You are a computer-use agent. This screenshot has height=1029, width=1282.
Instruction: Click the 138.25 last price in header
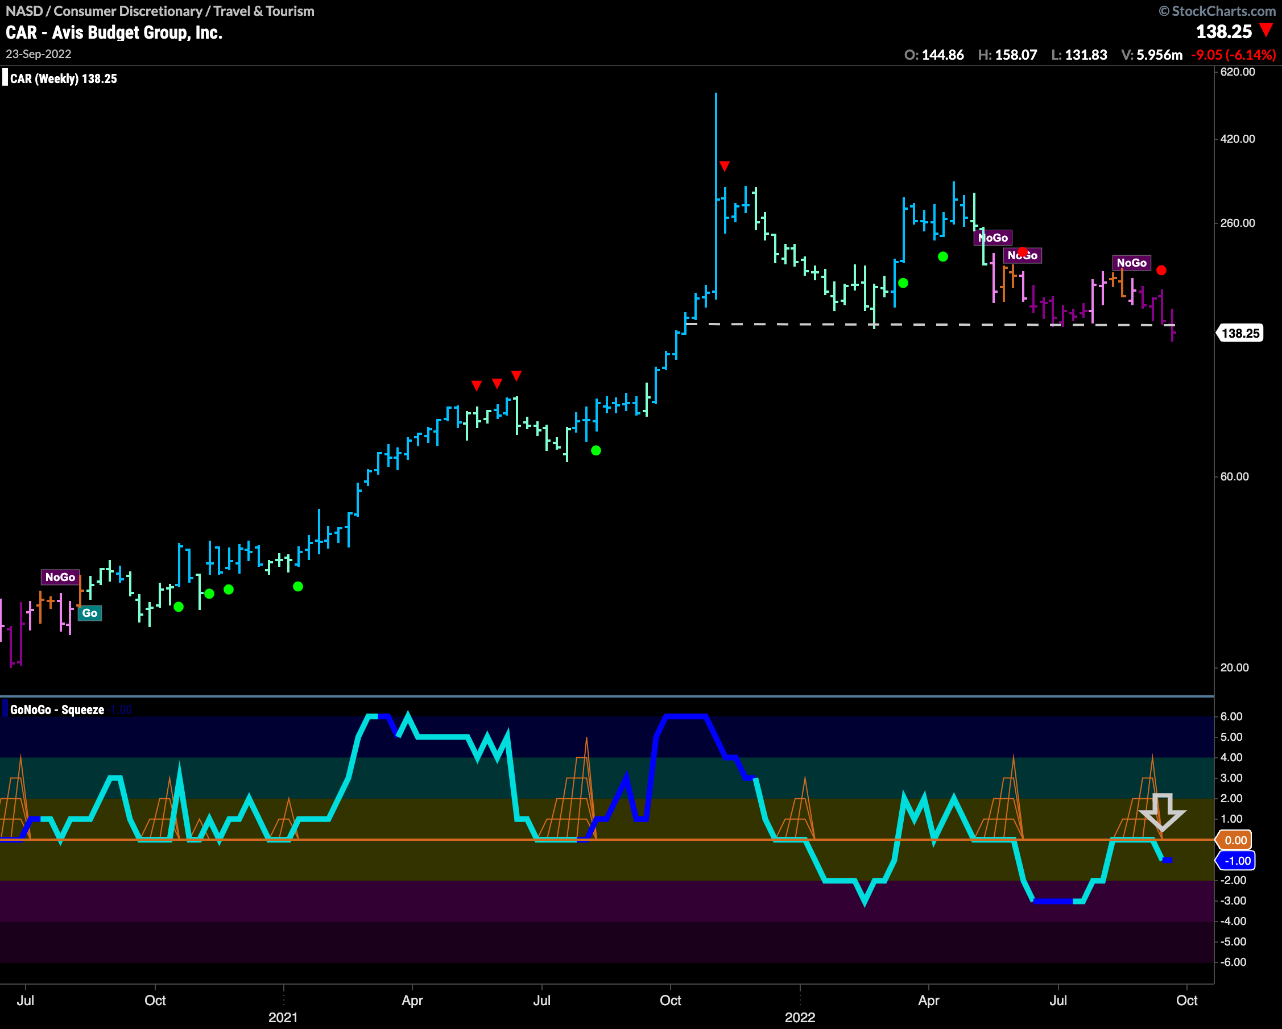(1224, 31)
